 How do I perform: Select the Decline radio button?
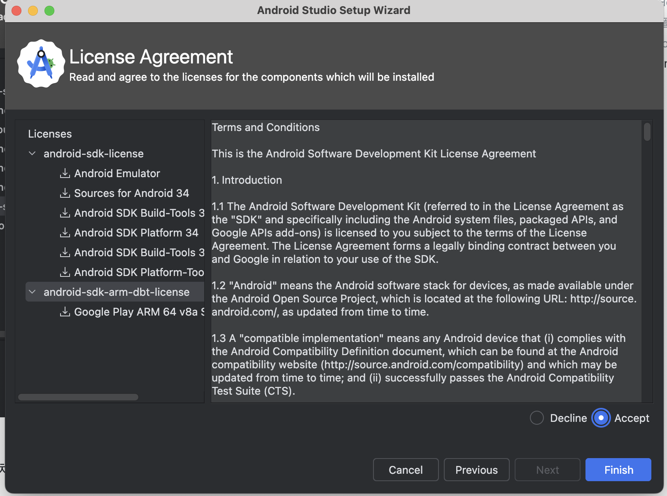point(537,418)
